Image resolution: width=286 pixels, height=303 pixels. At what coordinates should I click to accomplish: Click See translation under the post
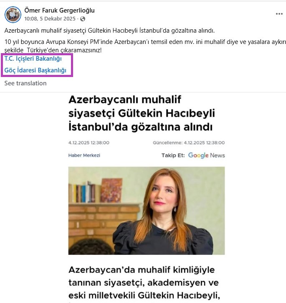(25, 83)
